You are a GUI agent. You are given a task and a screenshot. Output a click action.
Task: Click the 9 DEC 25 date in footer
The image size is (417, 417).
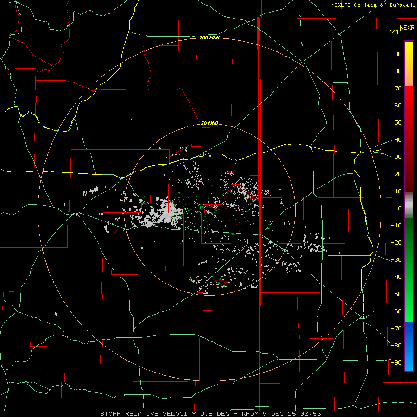tap(280, 414)
